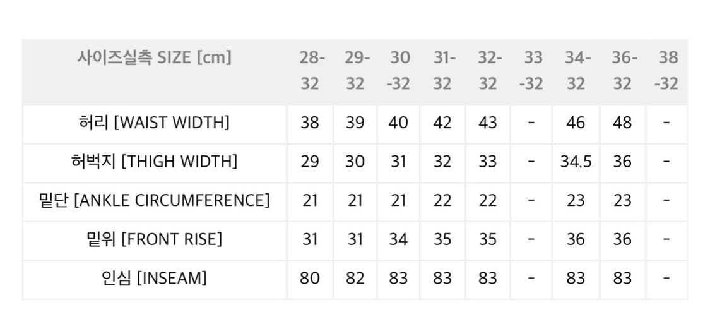Select the 38-32 size column header

coord(666,71)
